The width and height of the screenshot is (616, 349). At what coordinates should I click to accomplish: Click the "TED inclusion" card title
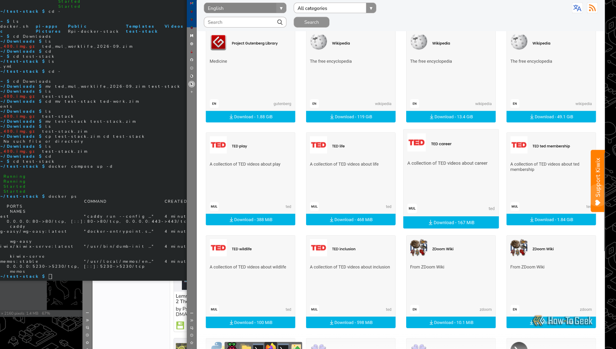[343, 249]
